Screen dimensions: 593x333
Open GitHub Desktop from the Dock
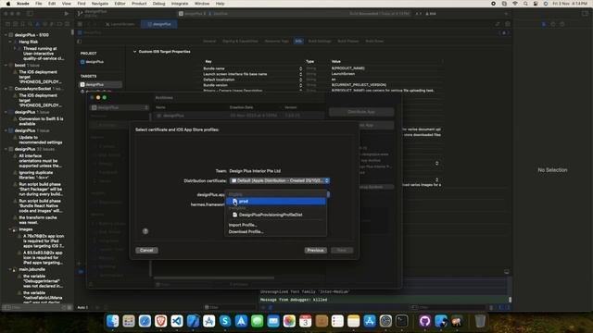coord(424,321)
